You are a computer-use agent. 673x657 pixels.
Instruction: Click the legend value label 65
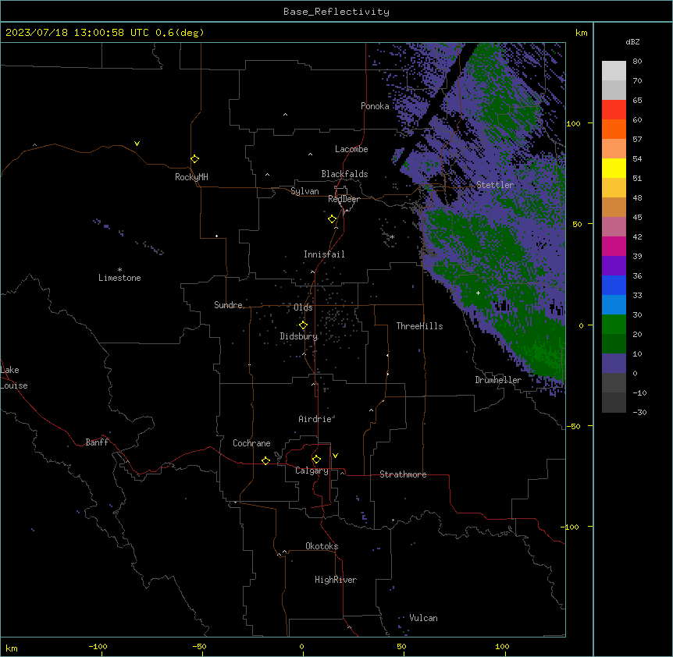[x=637, y=101]
